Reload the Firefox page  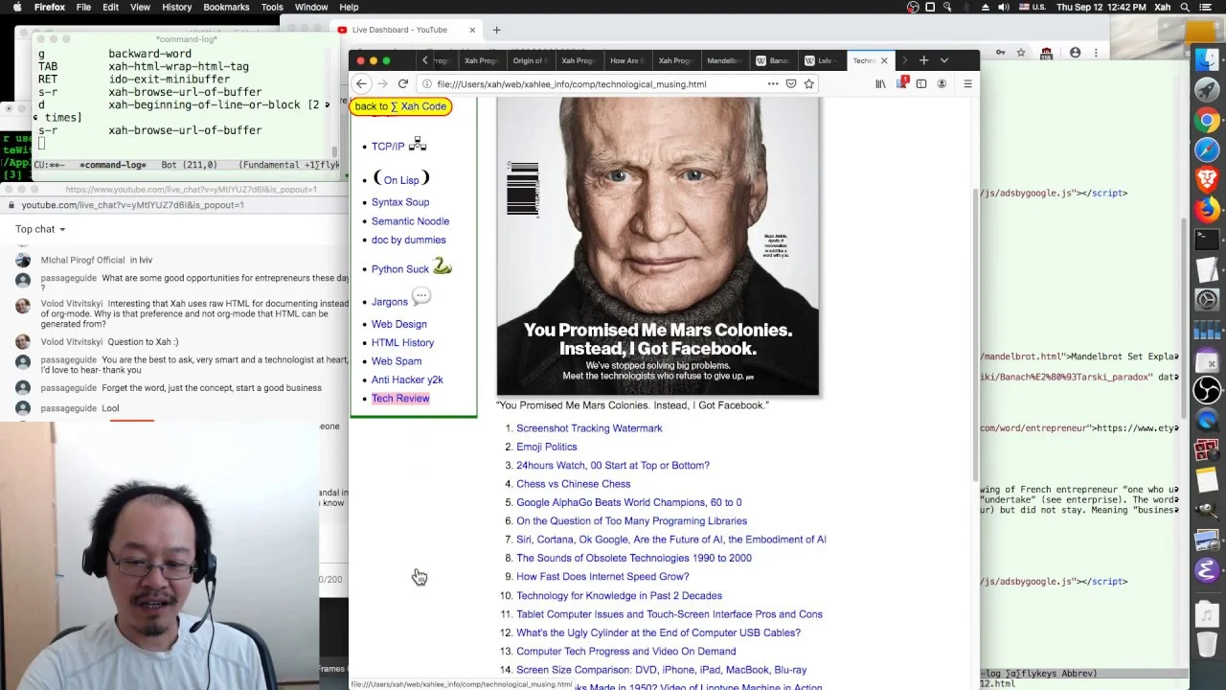pyautogui.click(x=402, y=84)
